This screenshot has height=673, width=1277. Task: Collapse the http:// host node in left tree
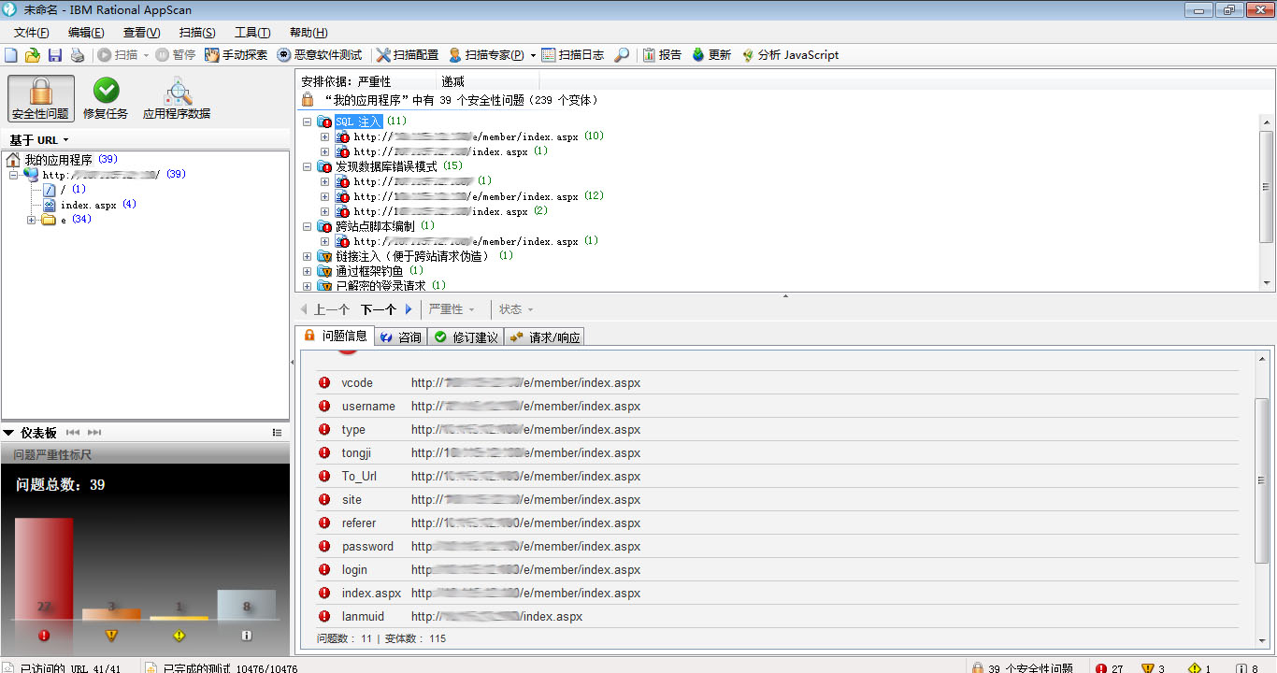coord(14,175)
